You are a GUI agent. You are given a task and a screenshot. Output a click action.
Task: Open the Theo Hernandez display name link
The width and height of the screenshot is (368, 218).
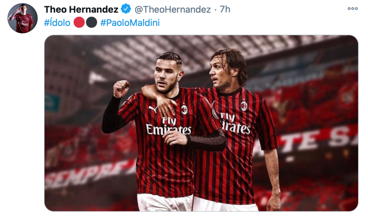coord(81,10)
